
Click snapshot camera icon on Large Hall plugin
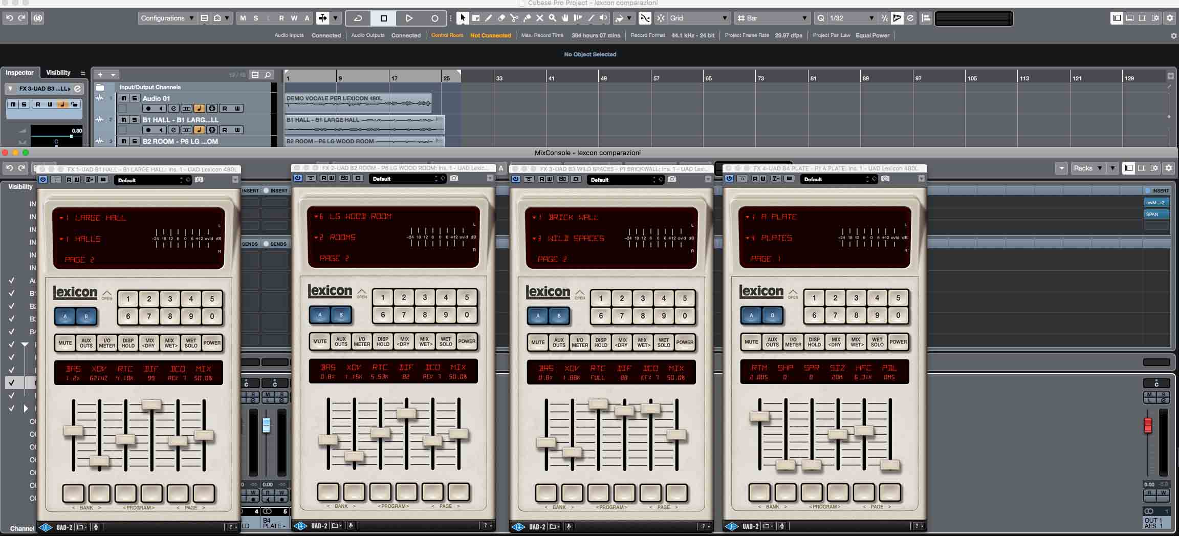click(199, 180)
